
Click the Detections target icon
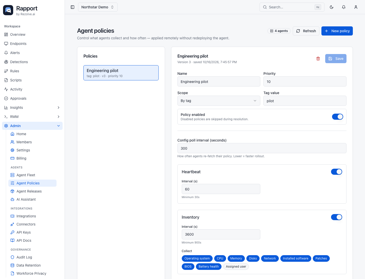click(x=6, y=62)
